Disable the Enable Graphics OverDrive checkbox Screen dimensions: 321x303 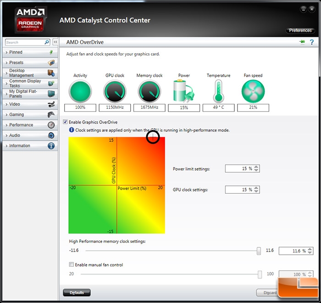(65, 122)
